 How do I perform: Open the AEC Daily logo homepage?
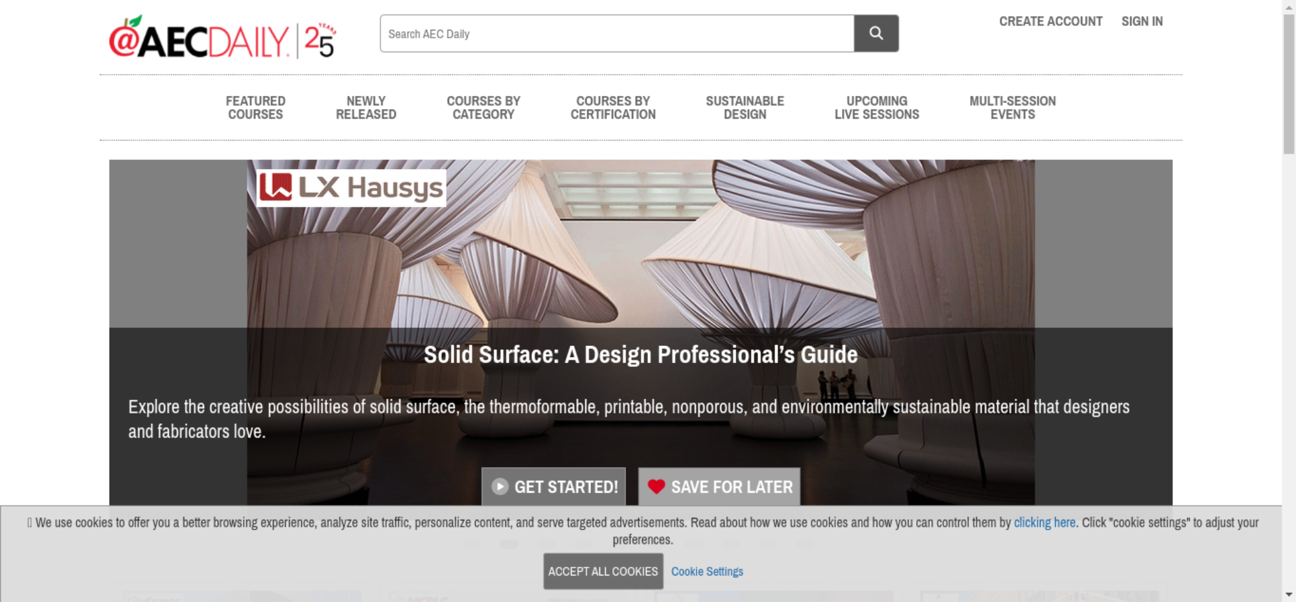coord(222,37)
